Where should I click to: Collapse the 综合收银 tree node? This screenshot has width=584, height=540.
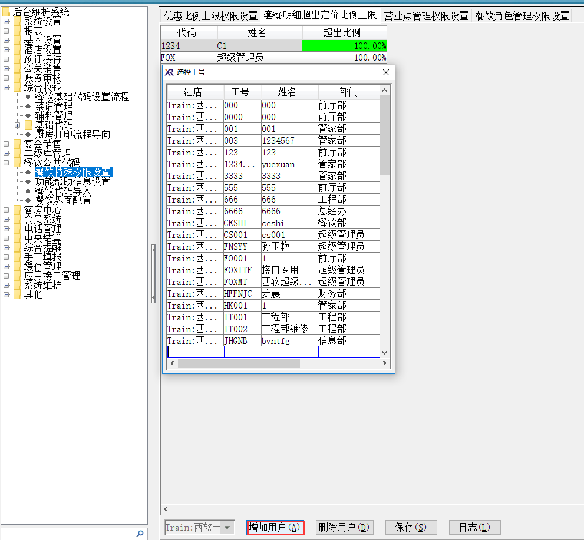[6, 88]
